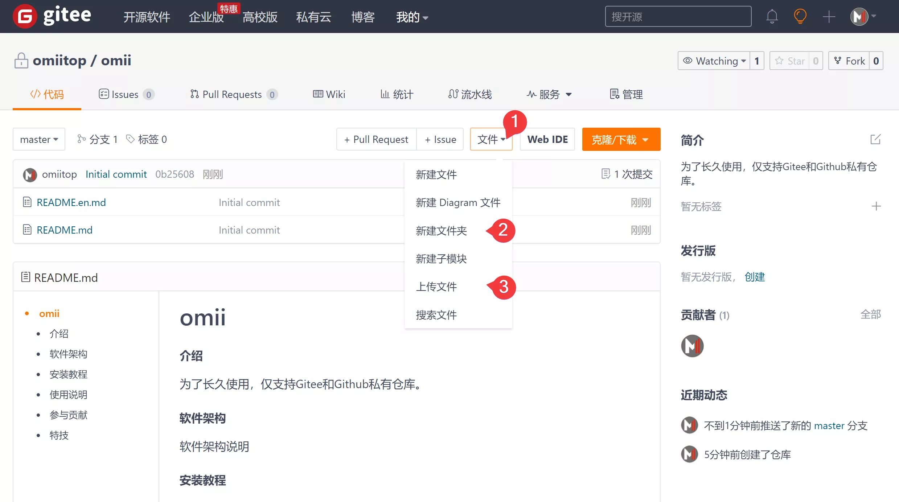Screen dimensions: 899x502
Task: Click the Gitee logo
Action: [52, 16]
